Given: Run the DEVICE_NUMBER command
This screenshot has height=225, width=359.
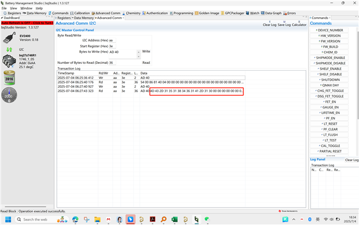Looking at the screenshot, I should pos(329,30).
